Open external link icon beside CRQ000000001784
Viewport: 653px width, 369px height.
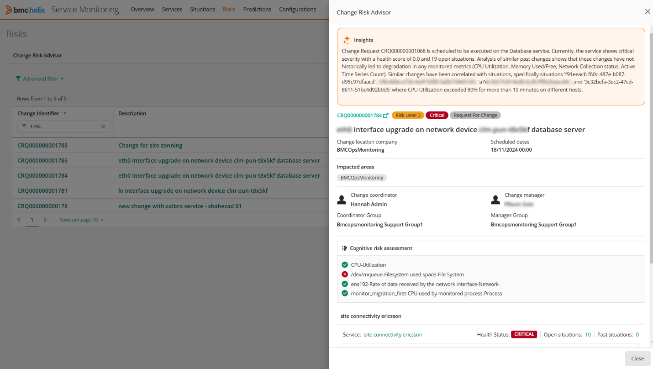[386, 116]
